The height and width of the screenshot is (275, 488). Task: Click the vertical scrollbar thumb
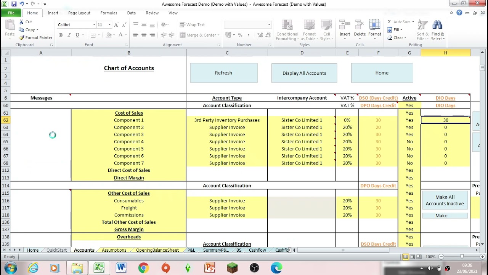tap(482, 68)
